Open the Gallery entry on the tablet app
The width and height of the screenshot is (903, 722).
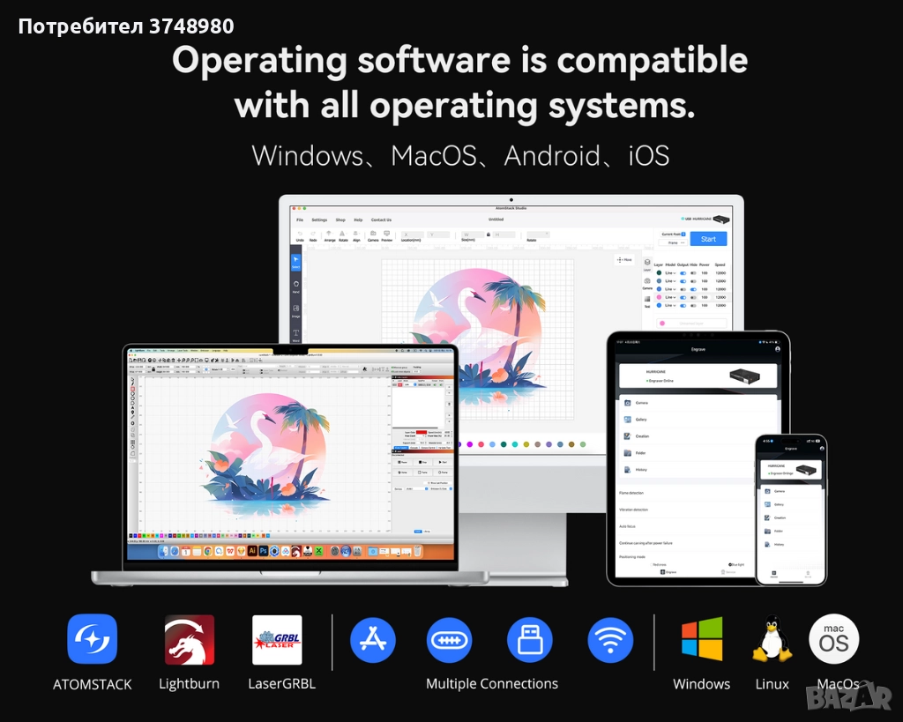click(x=641, y=420)
